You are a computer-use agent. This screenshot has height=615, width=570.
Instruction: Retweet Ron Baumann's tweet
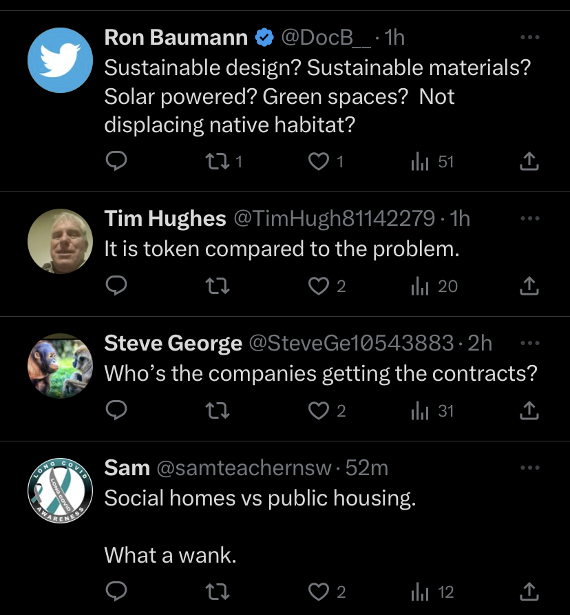pyautogui.click(x=218, y=162)
